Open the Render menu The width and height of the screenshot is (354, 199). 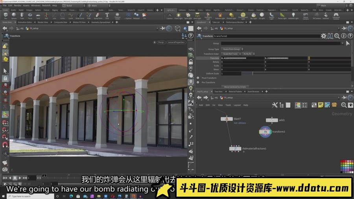pos(18,6)
